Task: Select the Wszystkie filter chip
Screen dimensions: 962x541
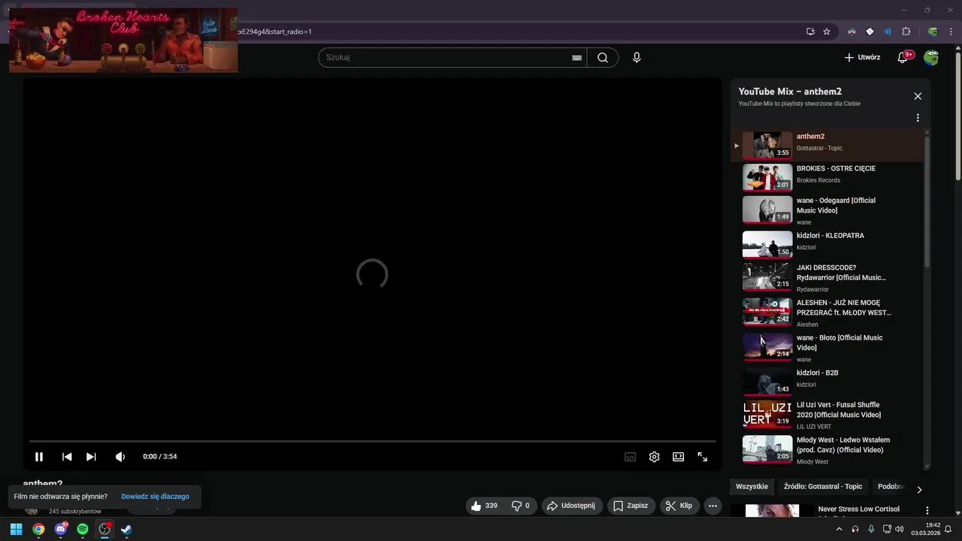Action: point(752,487)
